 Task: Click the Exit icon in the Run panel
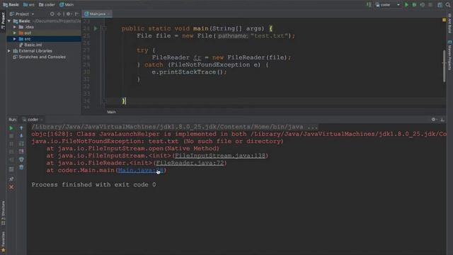(11, 159)
